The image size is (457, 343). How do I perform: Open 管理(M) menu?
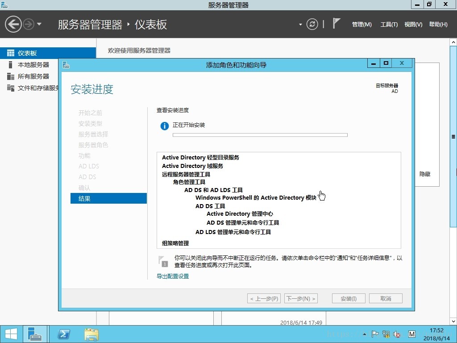pyautogui.click(x=361, y=25)
